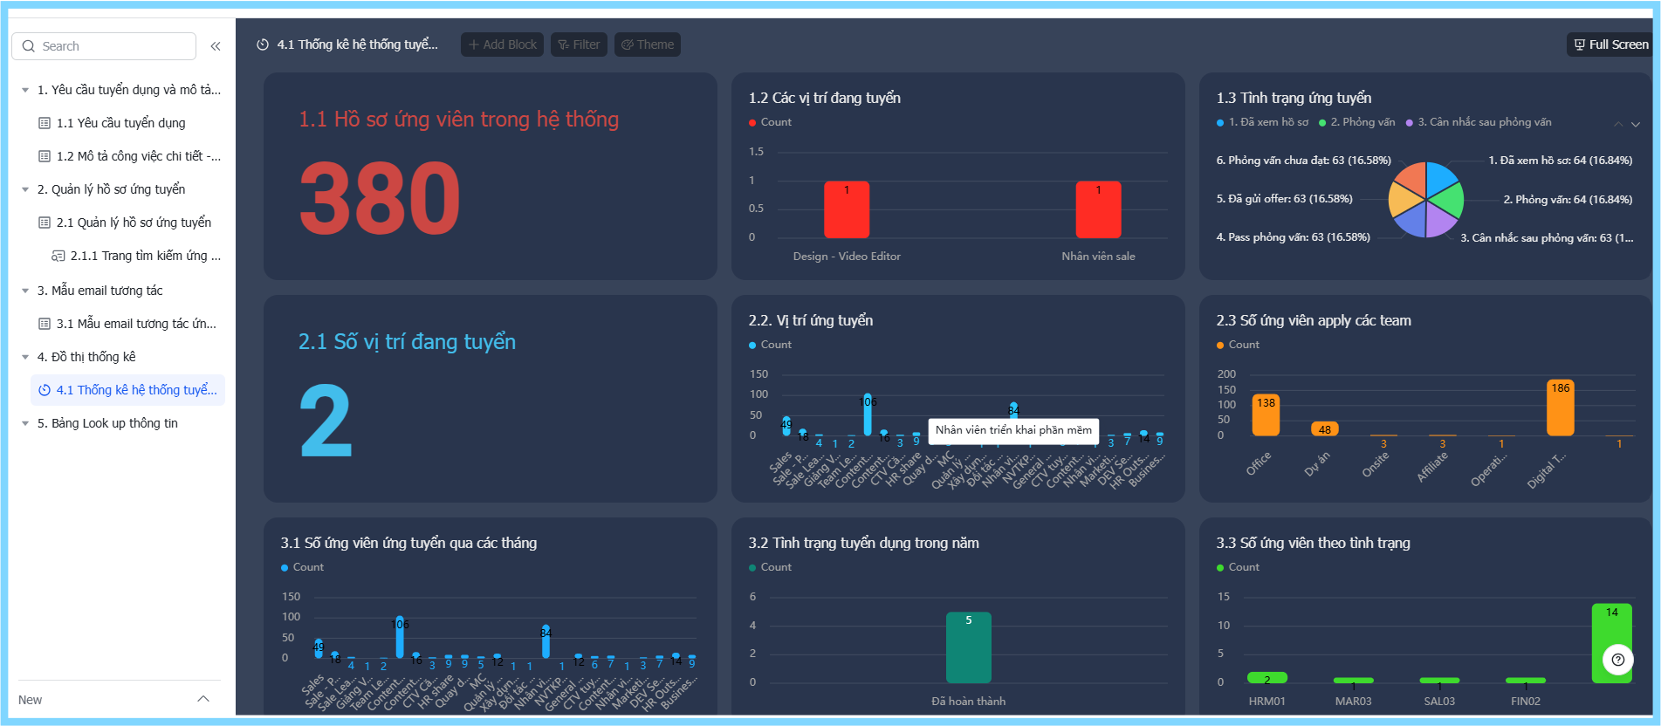Expand the 'New' menu chevron
This screenshot has width=1661, height=726.
point(203,699)
